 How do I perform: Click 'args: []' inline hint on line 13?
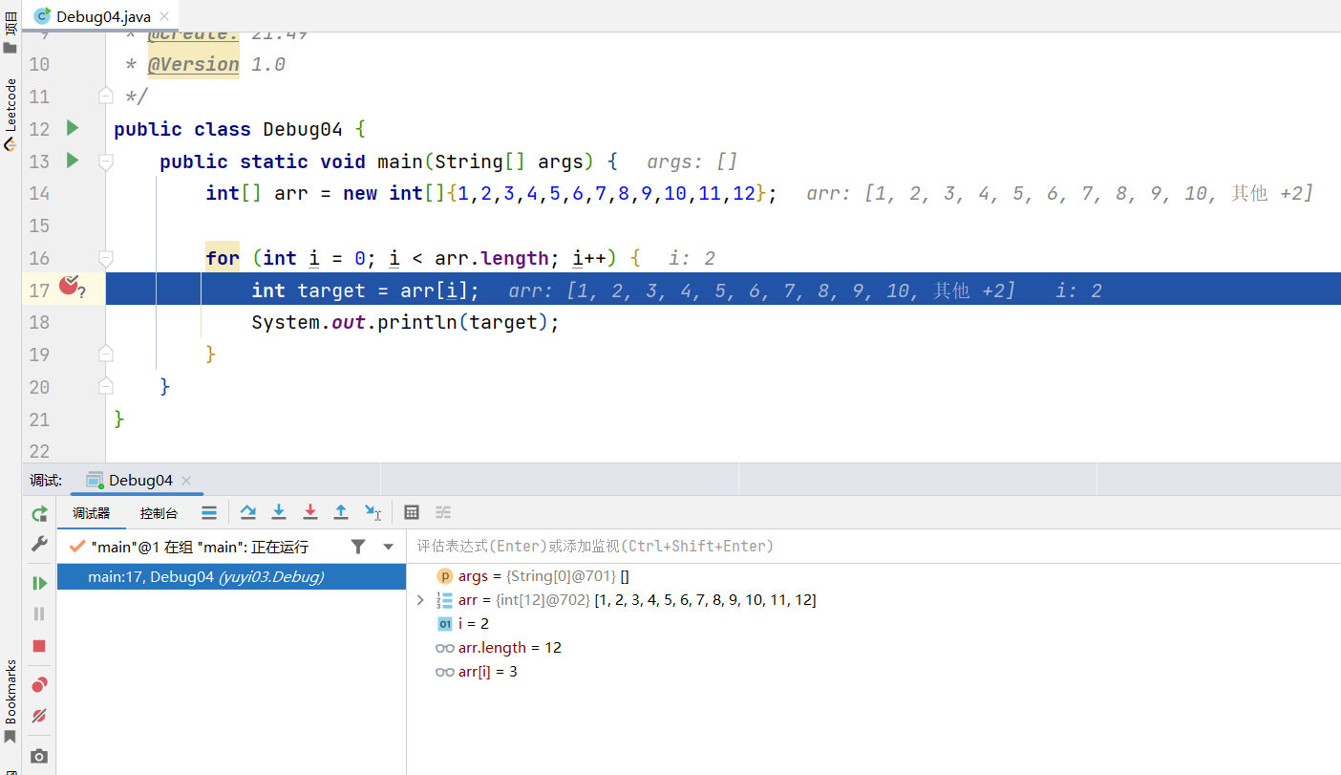[x=692, y=161]
